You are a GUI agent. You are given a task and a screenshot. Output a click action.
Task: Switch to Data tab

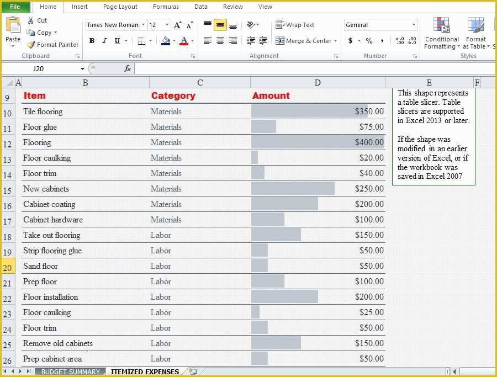pos(201,7)
